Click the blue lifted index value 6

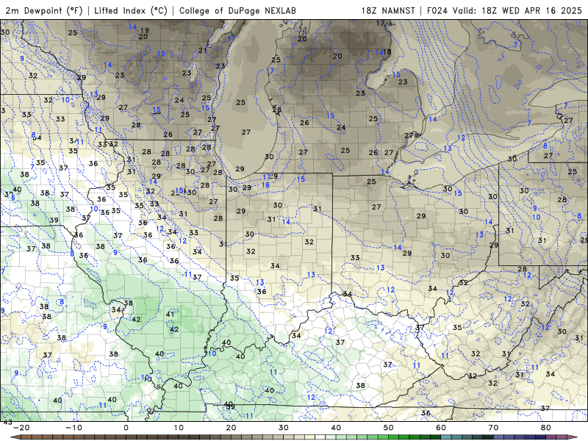click(x=13, y=198)
